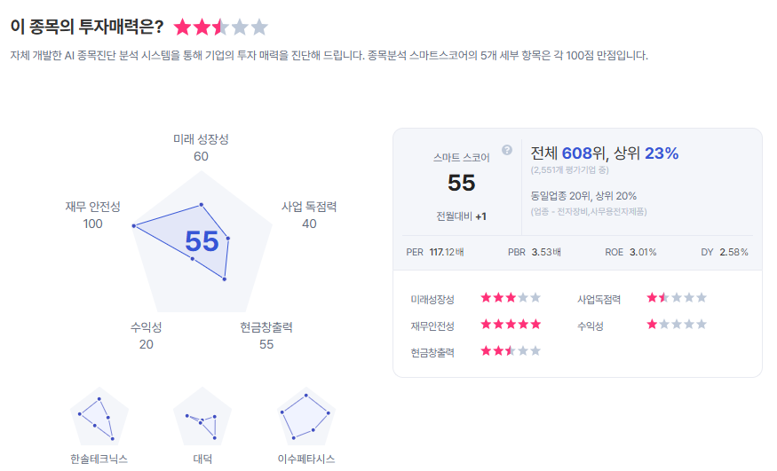Click the 사업 독점력 axis label on the radar

(309, 207)
